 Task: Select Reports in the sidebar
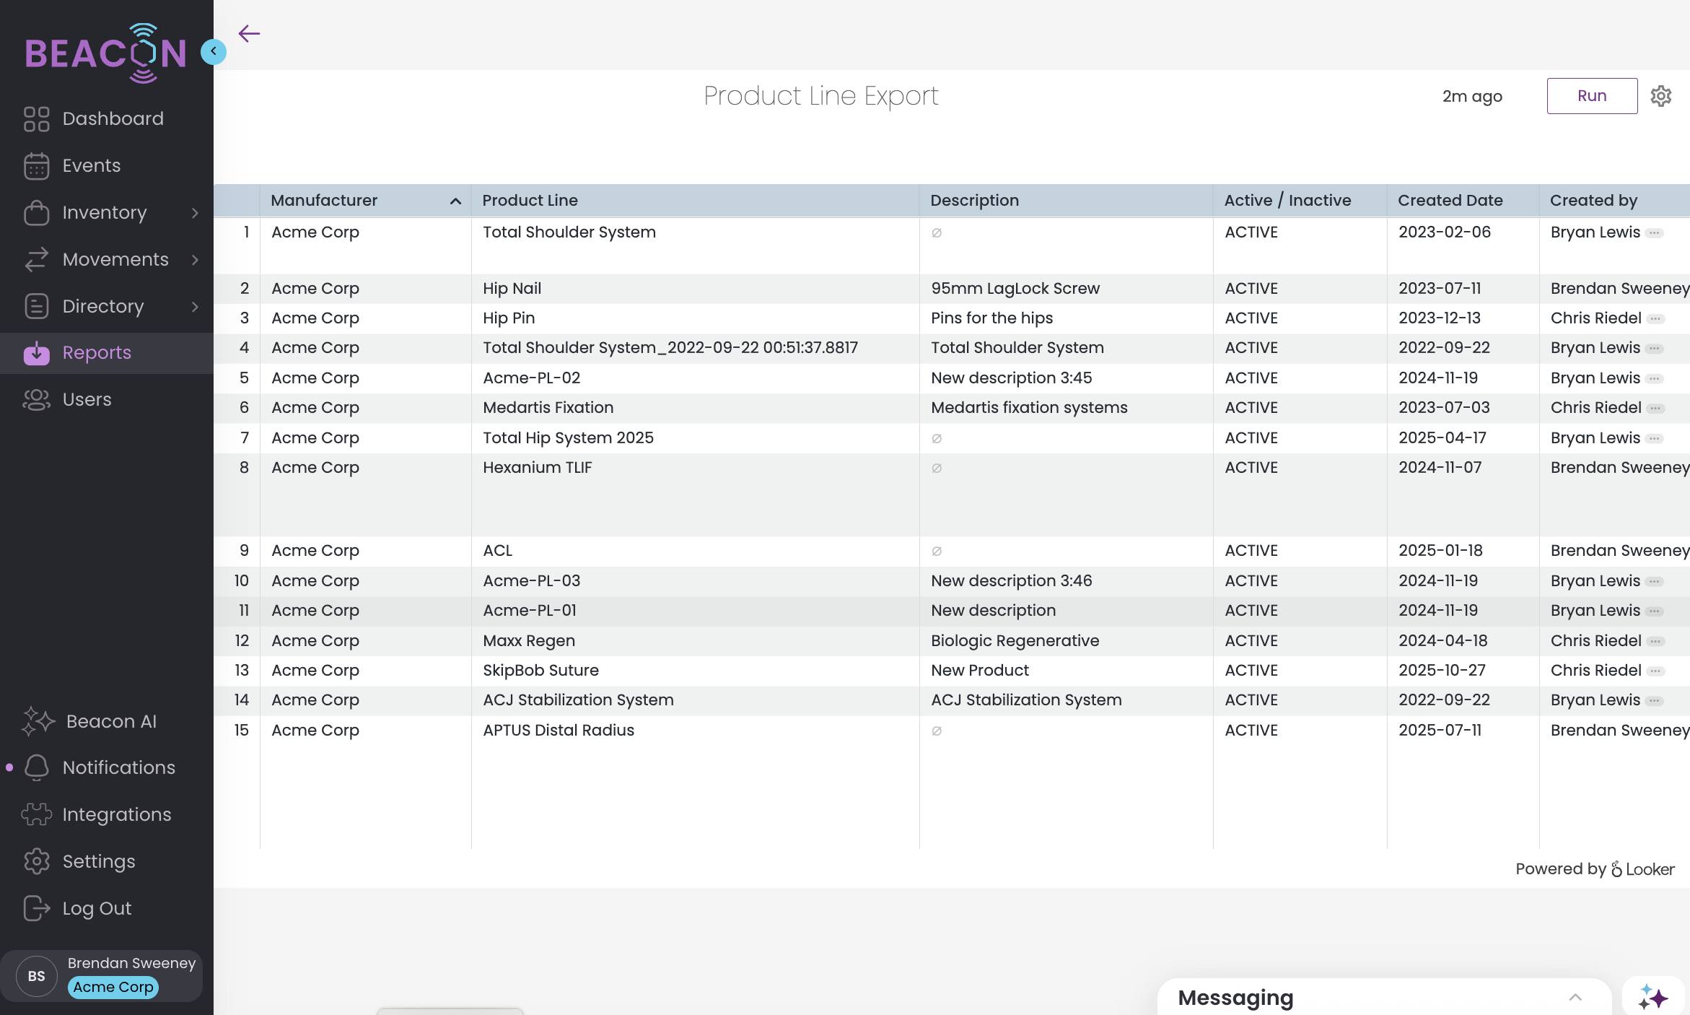(97, 353)
